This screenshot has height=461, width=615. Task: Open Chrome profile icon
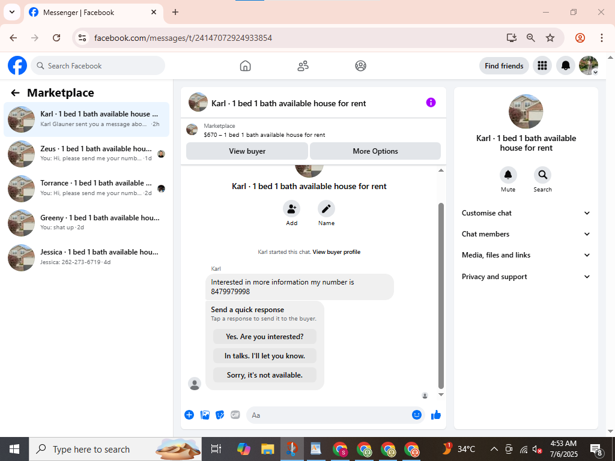tap(580, 38)
